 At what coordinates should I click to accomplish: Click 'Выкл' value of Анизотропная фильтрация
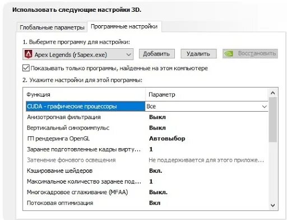coord(158,117)
